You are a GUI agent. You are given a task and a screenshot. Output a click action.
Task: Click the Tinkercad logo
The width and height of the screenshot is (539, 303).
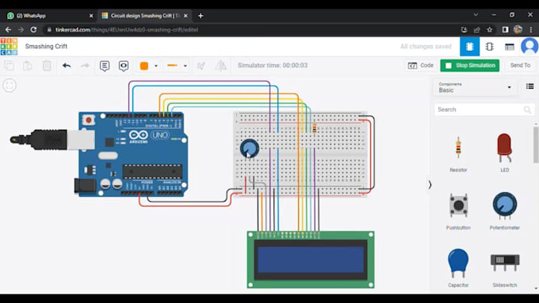9,47
